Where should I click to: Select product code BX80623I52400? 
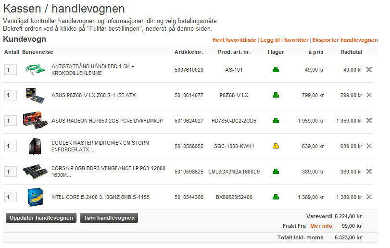(234, 198)
